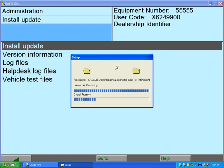Click the Dealership Identifier label

(x=143, y=24)
